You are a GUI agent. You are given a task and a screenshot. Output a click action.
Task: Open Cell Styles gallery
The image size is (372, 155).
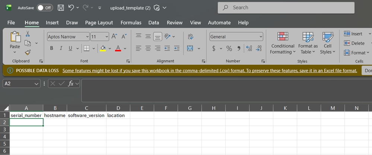[x=328, y=43]
